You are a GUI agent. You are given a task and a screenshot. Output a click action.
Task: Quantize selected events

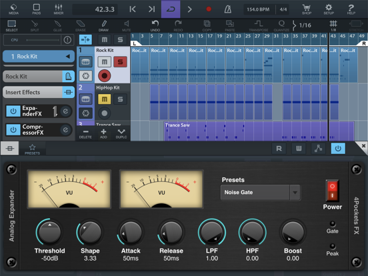pos(281,26)
